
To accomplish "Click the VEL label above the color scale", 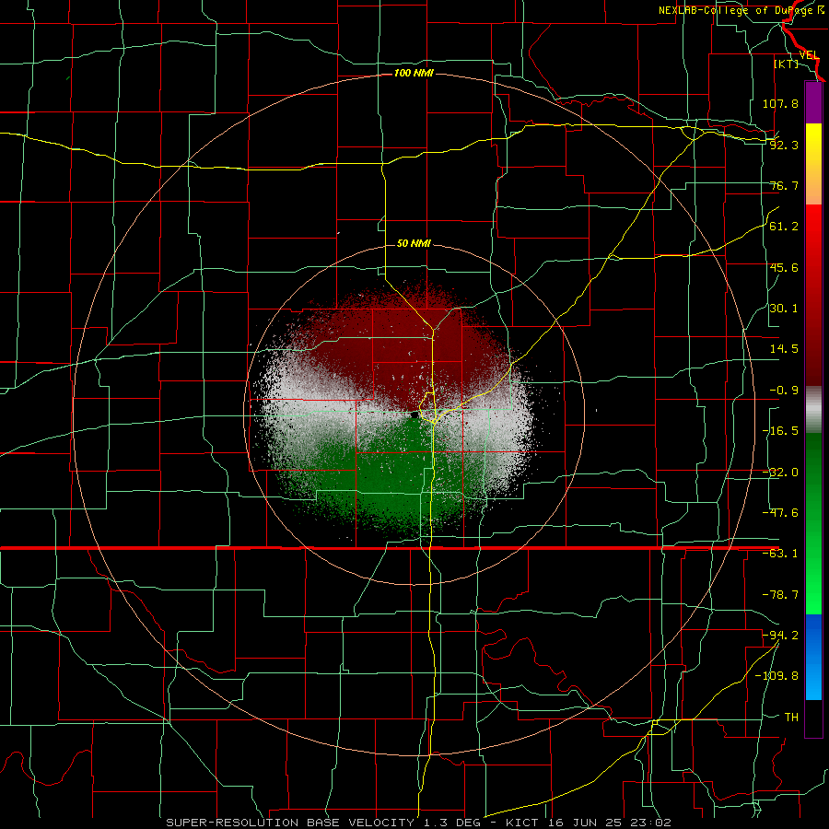I will (x=809, y=55).
